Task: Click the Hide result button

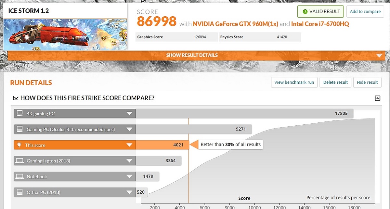Action: (x=367, y=82)
